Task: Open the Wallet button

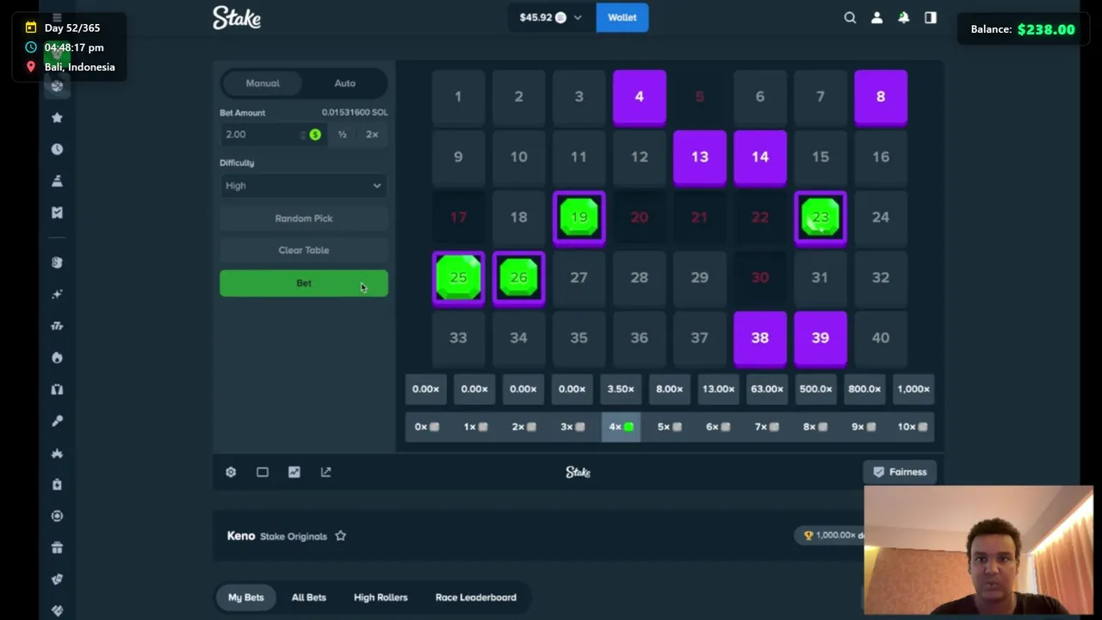Action: point(622,17)
